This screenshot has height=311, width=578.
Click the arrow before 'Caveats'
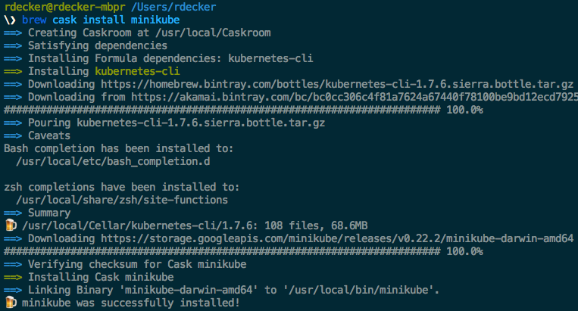[x=13, y=135]
